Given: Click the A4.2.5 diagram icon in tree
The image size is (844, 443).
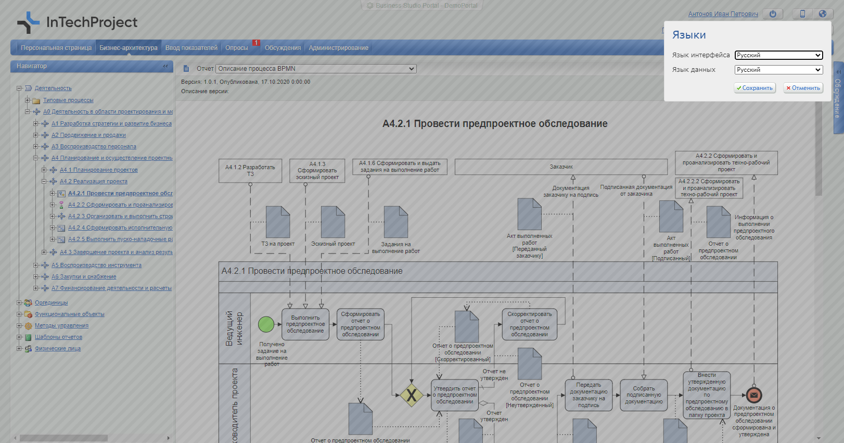Looking at the screenshot, I should tap(61, 239).
